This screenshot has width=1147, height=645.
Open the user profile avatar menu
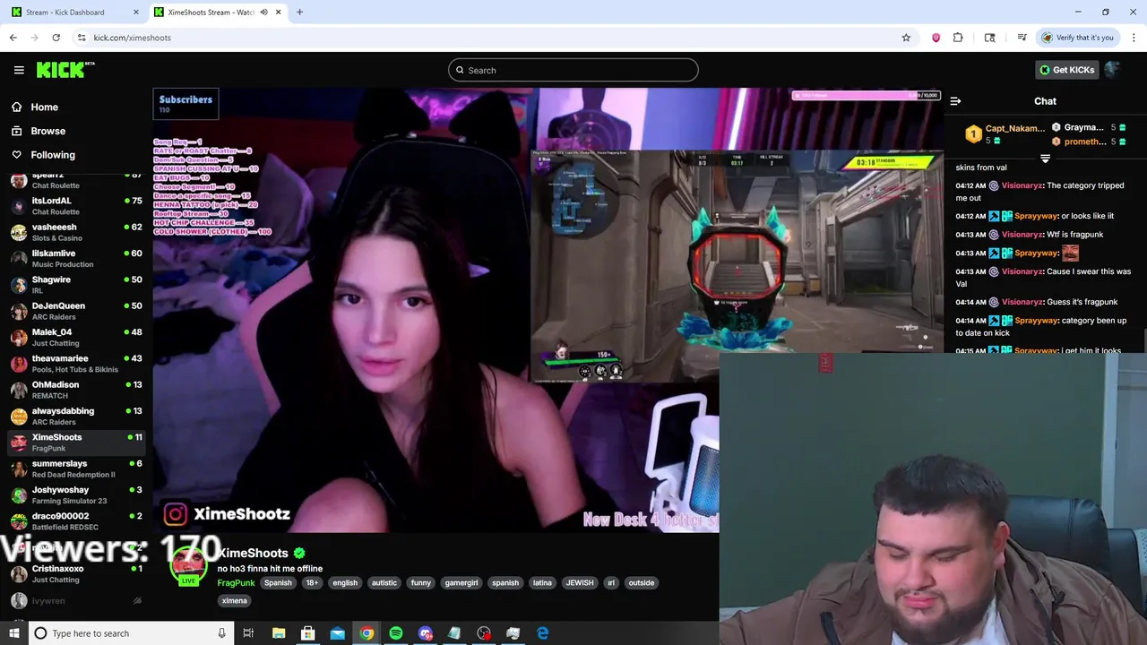[x=1112, y=70]
